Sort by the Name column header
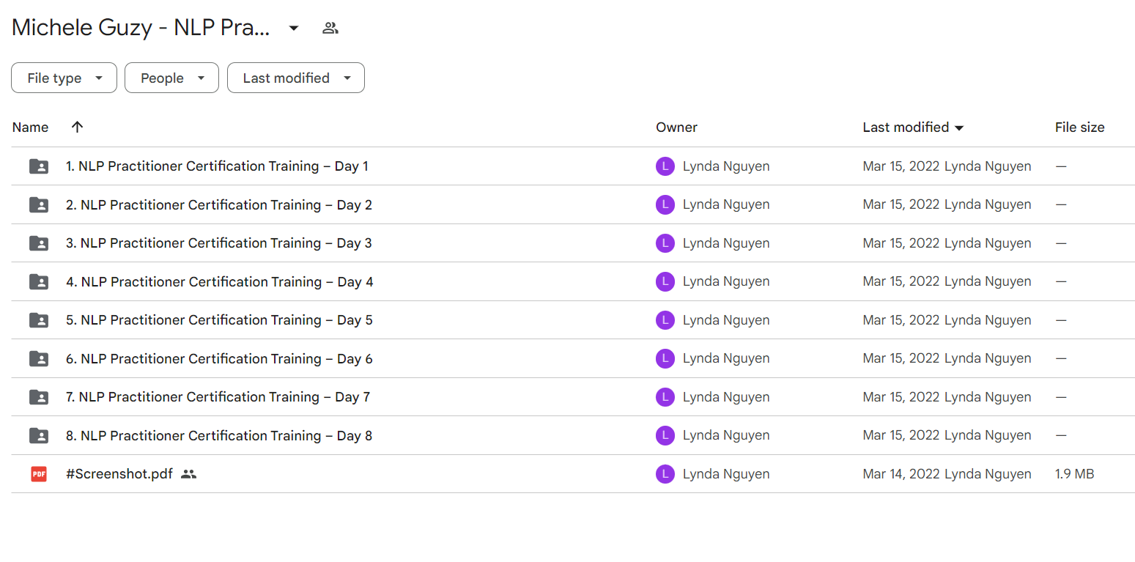 [30, 127]
